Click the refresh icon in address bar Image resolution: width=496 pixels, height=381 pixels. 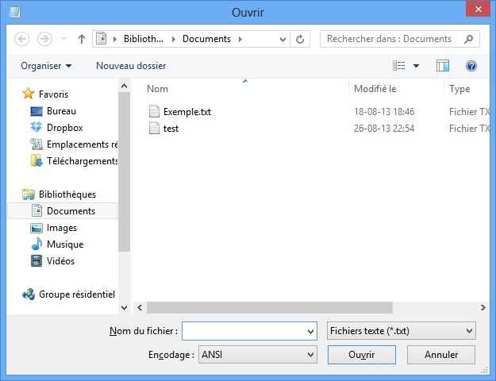click(x=300, y=39)
